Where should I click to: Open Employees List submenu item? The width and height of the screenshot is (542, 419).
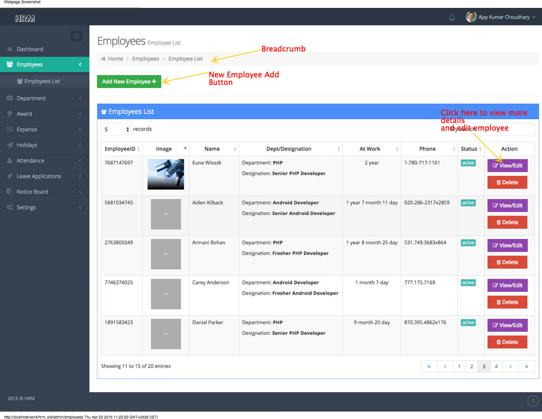[x=42, y=81]
